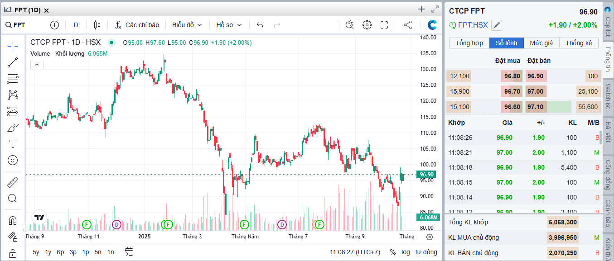The width and height of the screenshot is (614, 261).
Task: Share the chart
Action: [408, 25]
